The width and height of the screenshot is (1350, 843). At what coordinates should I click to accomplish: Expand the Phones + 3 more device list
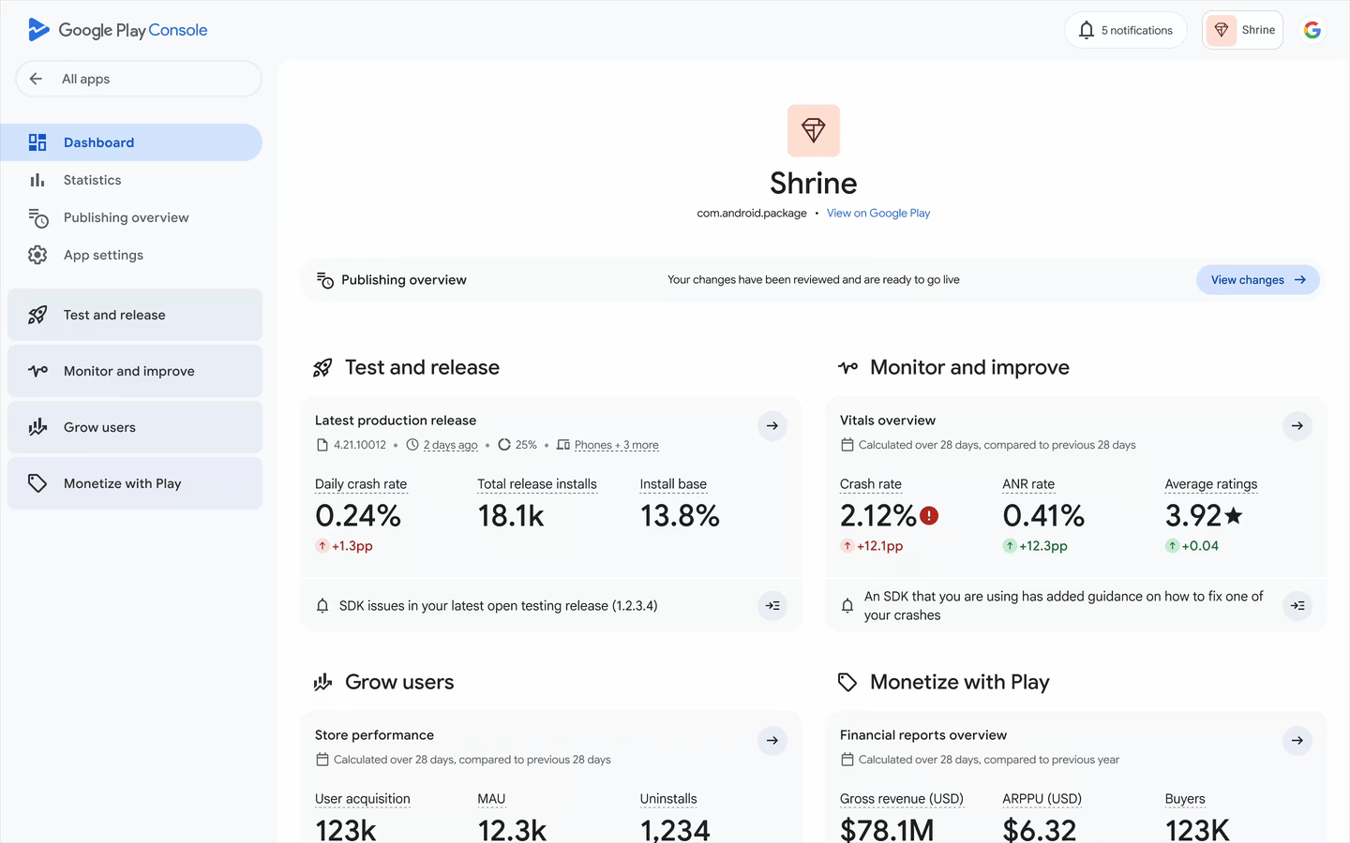click(x=616, y=445)
